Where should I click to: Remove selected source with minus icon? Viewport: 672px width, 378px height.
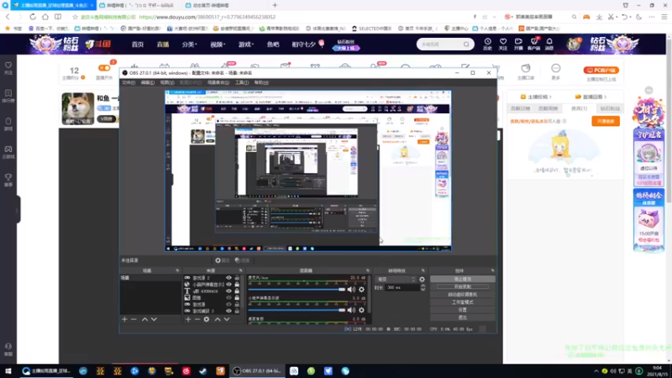(x=197, y=319)
